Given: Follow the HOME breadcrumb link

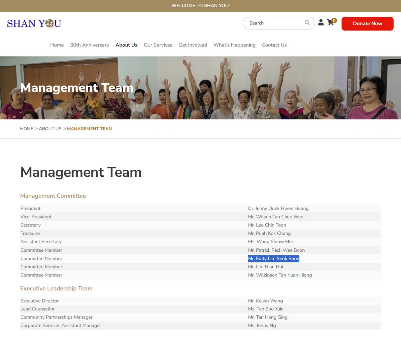Looking at the screenshot, I should coord(27,129).
